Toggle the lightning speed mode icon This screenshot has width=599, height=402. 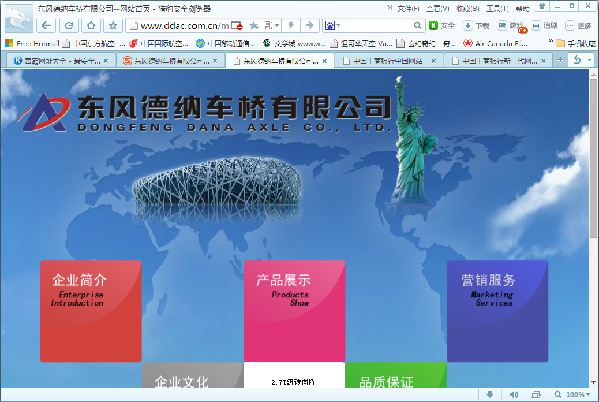pos(291,25)
